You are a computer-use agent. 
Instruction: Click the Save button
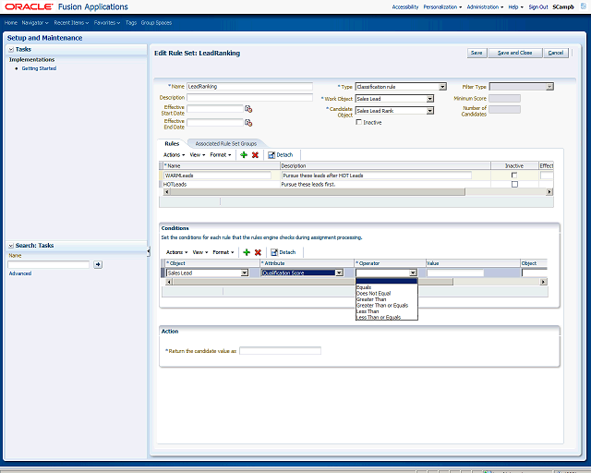click(476, 53)
